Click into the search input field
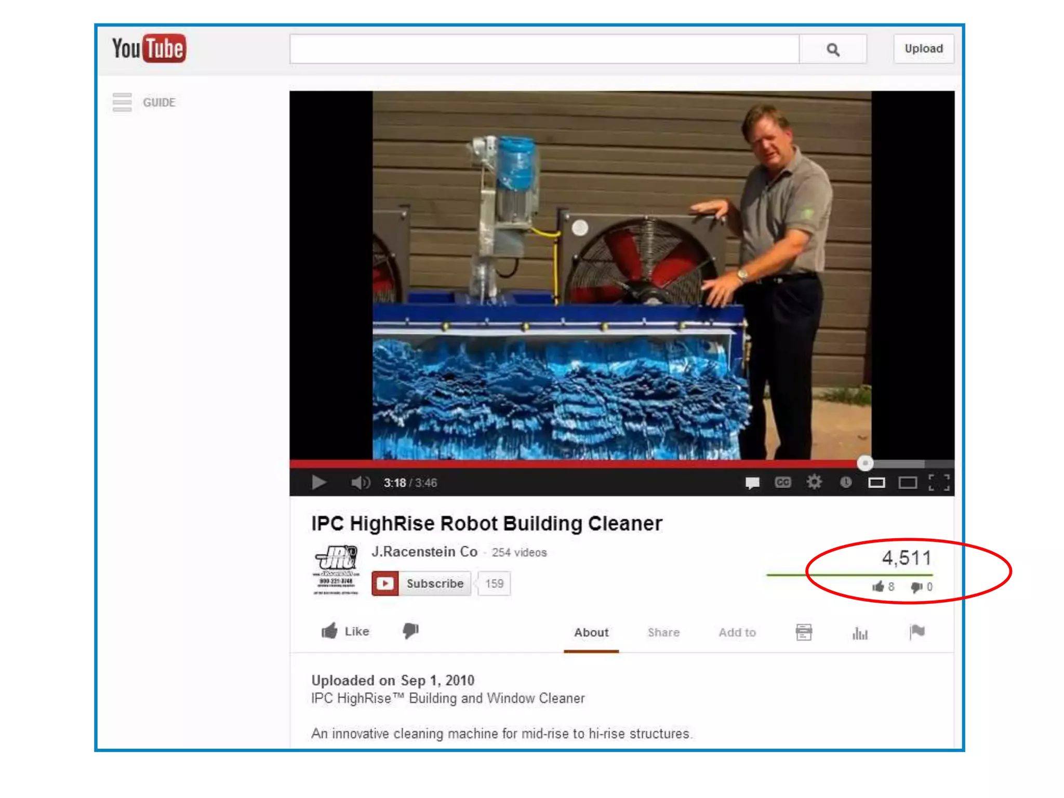 coord(544,49)
